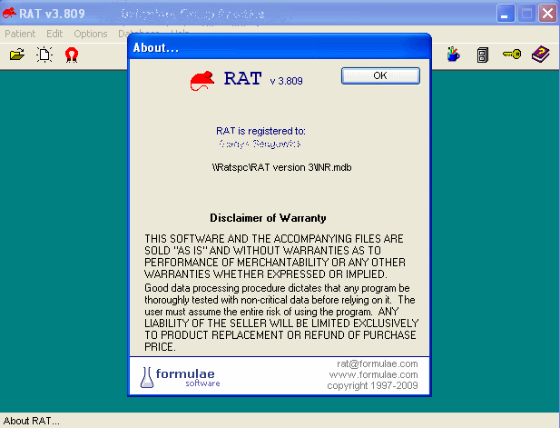Click the gold key toolbar icon
The height and width of the screenshot is (428, 560).
pos(512,55)
